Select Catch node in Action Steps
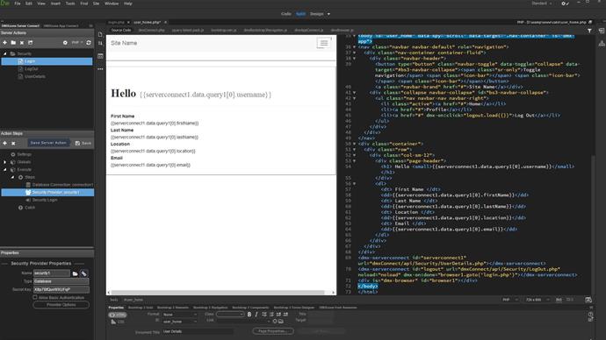 (x=26, y=208)
